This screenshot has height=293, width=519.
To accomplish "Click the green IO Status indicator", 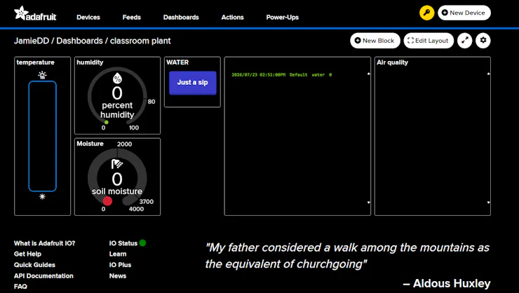I will point(142,243).
